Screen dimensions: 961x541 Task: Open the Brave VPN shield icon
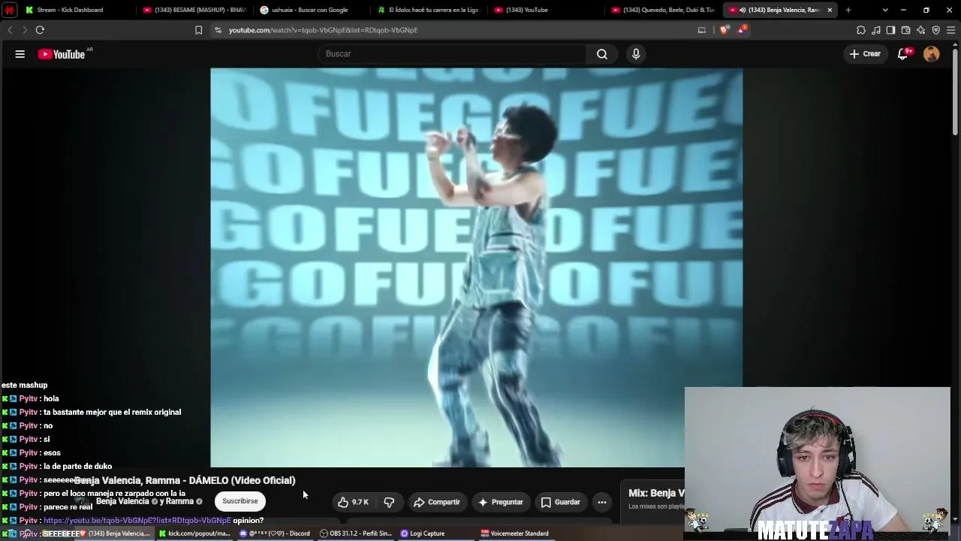935,30
